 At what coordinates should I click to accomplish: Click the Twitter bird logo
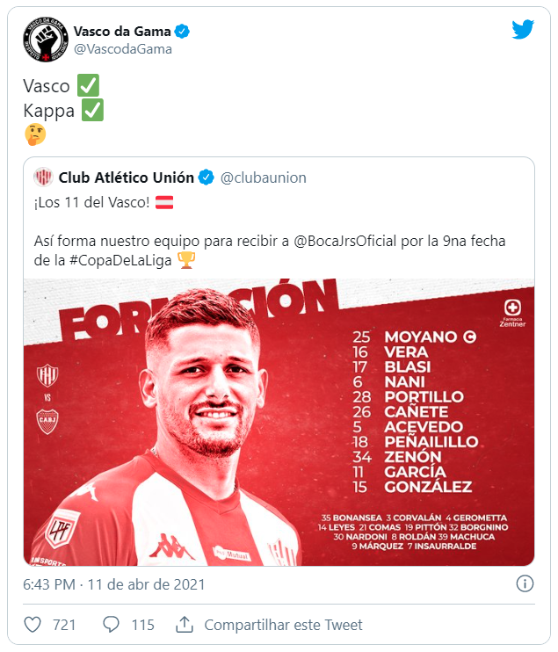(x=523, y=30)
